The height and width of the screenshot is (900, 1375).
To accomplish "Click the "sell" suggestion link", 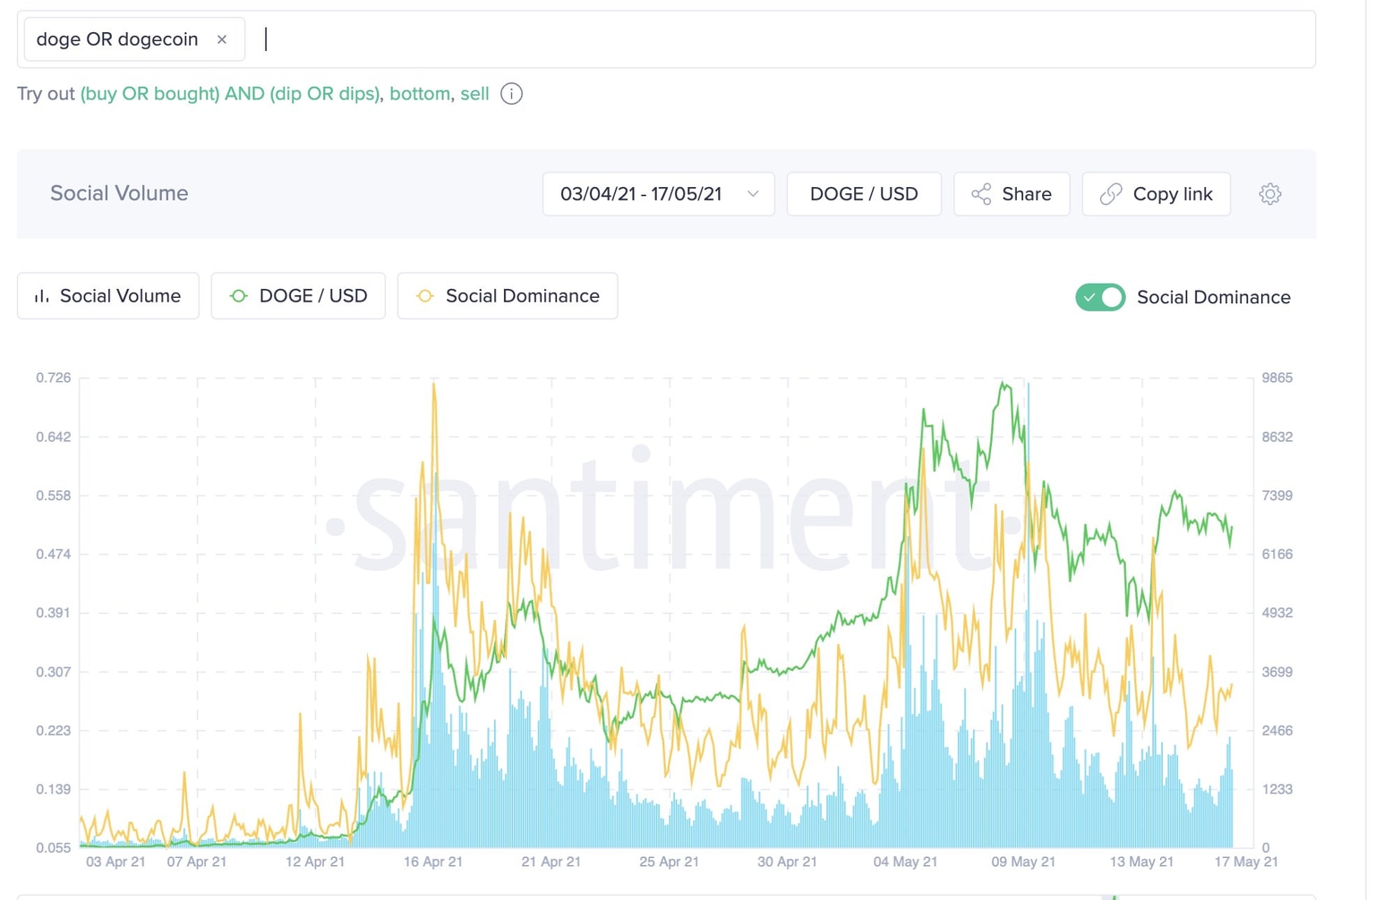I will [475, 93].
